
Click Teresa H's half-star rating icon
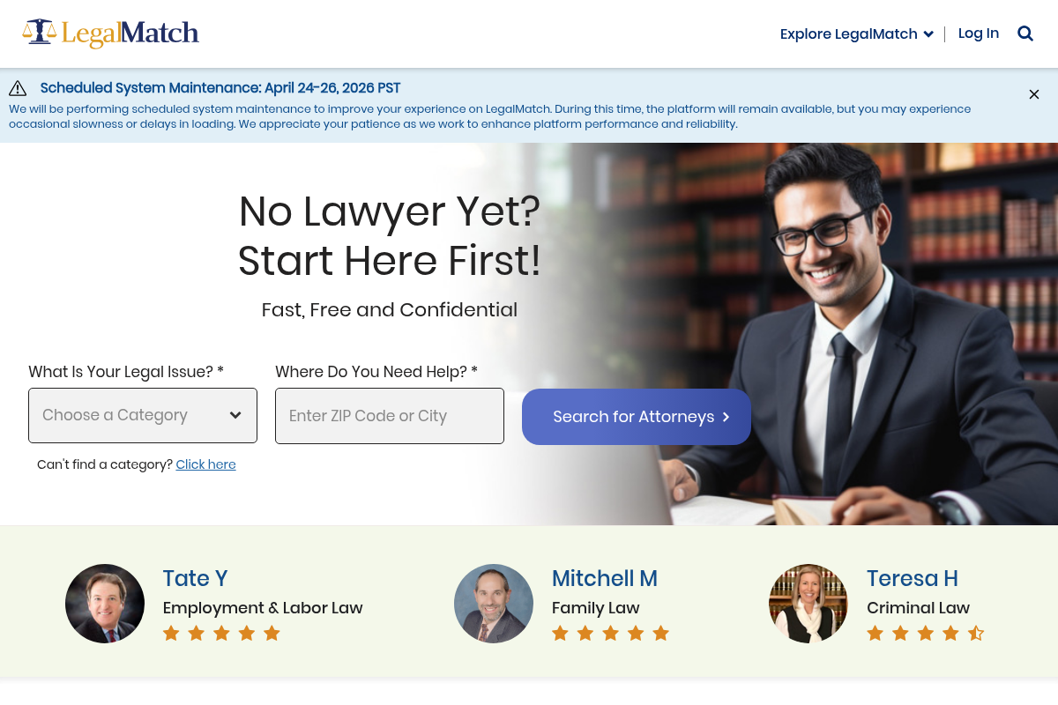(x=976, y=633)
